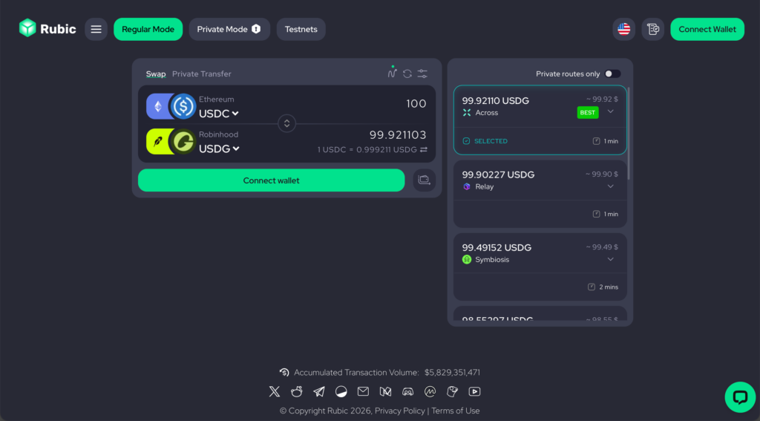The height and width of the screenshot is (421, 760).
Task: Select the Swap tab
Action: coord(156,74)
